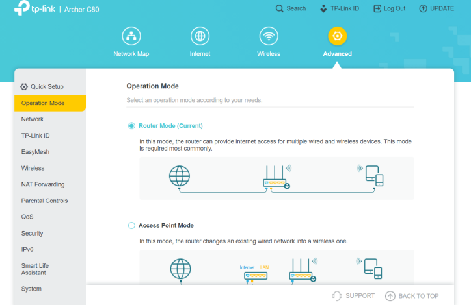The height and width of the screenshot is (305, 471).
Task: Open the TP-Link ID icon in header
Action: pos(324,8)
